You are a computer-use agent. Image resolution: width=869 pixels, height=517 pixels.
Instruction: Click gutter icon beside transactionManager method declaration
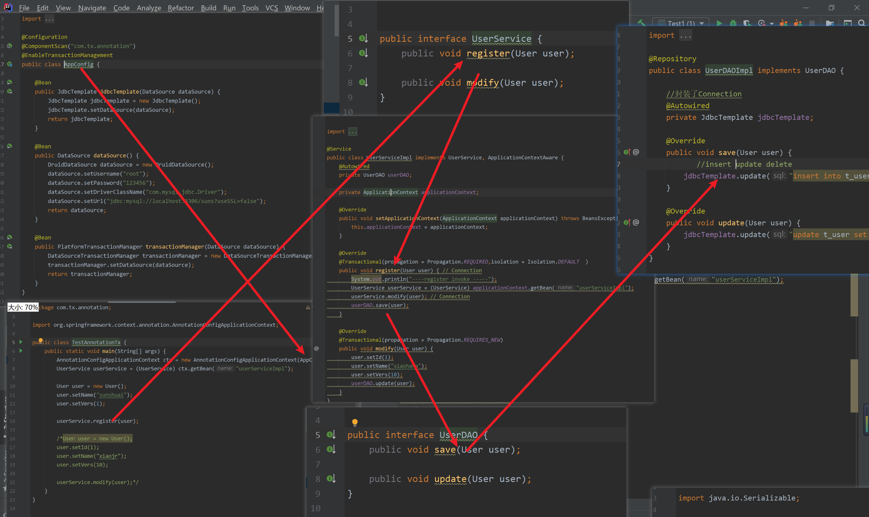(10, 246)
